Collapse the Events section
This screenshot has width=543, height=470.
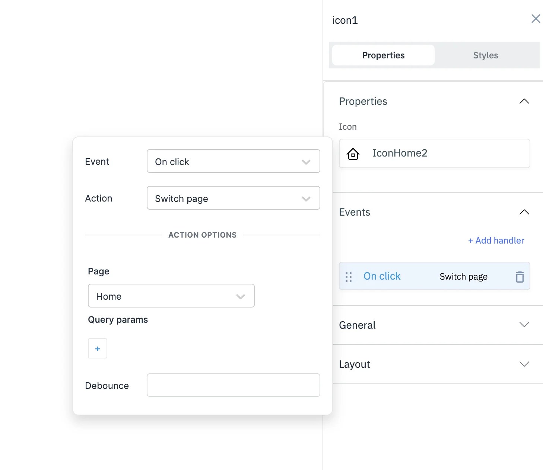tap(524, 212)
